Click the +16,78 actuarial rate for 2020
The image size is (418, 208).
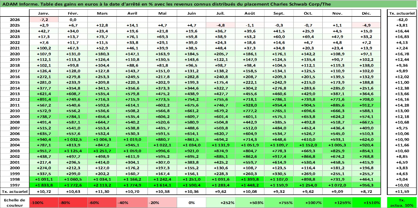402,54
